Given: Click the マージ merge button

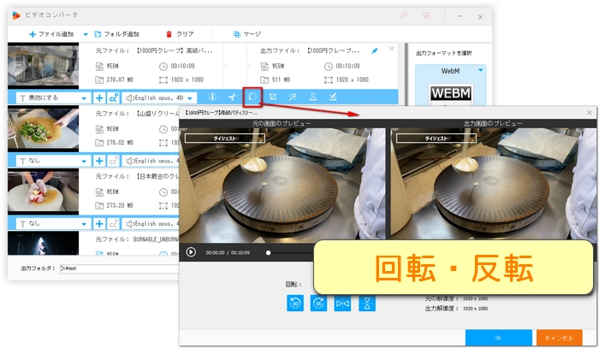Looking at the screenshot, I should 247,34.
